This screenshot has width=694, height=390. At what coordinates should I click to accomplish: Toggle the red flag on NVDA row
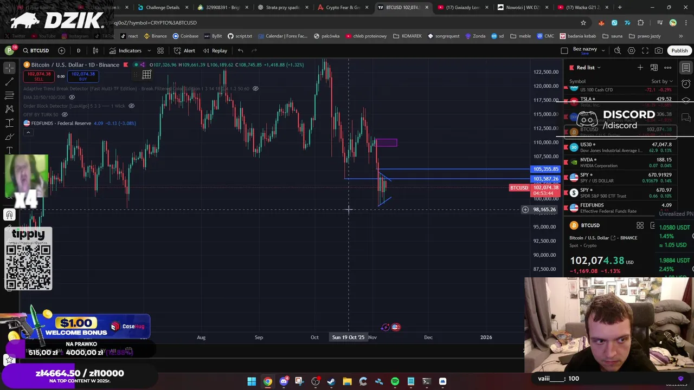[x=567, y=162]
